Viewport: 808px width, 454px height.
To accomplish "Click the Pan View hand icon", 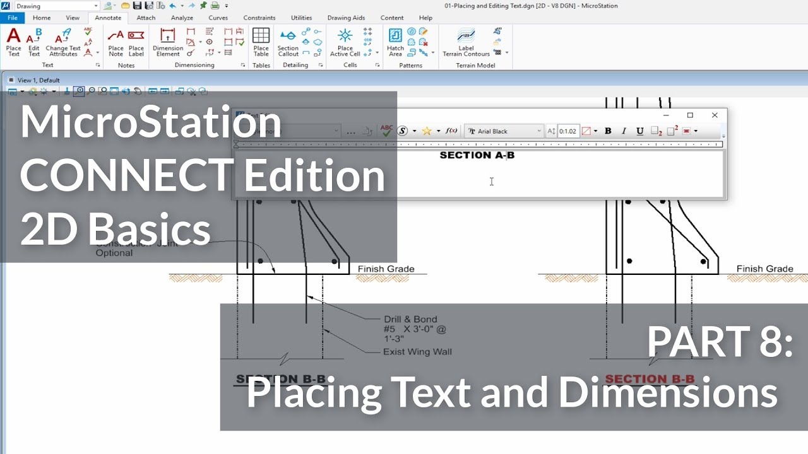I will (137, 91).
